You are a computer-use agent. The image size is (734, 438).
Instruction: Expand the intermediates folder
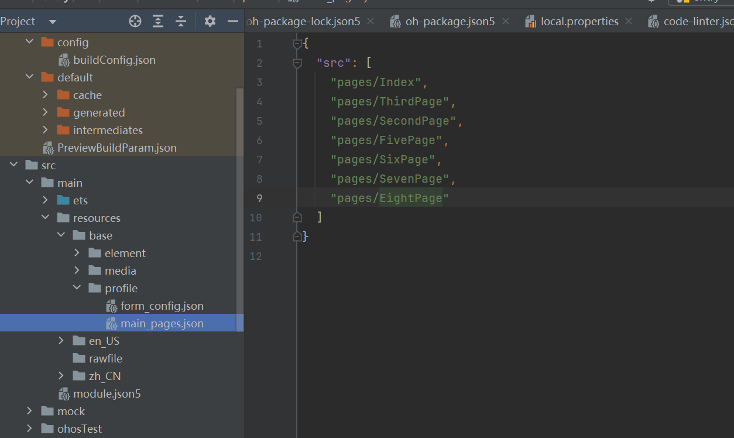click(x=45, y=130)
